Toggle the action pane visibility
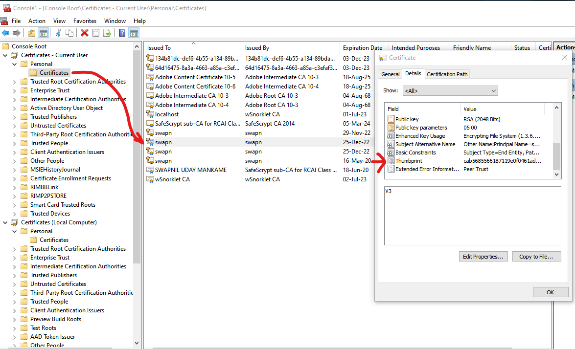The image size is (575, 349). pyautogui.click(x=133, y=33)
